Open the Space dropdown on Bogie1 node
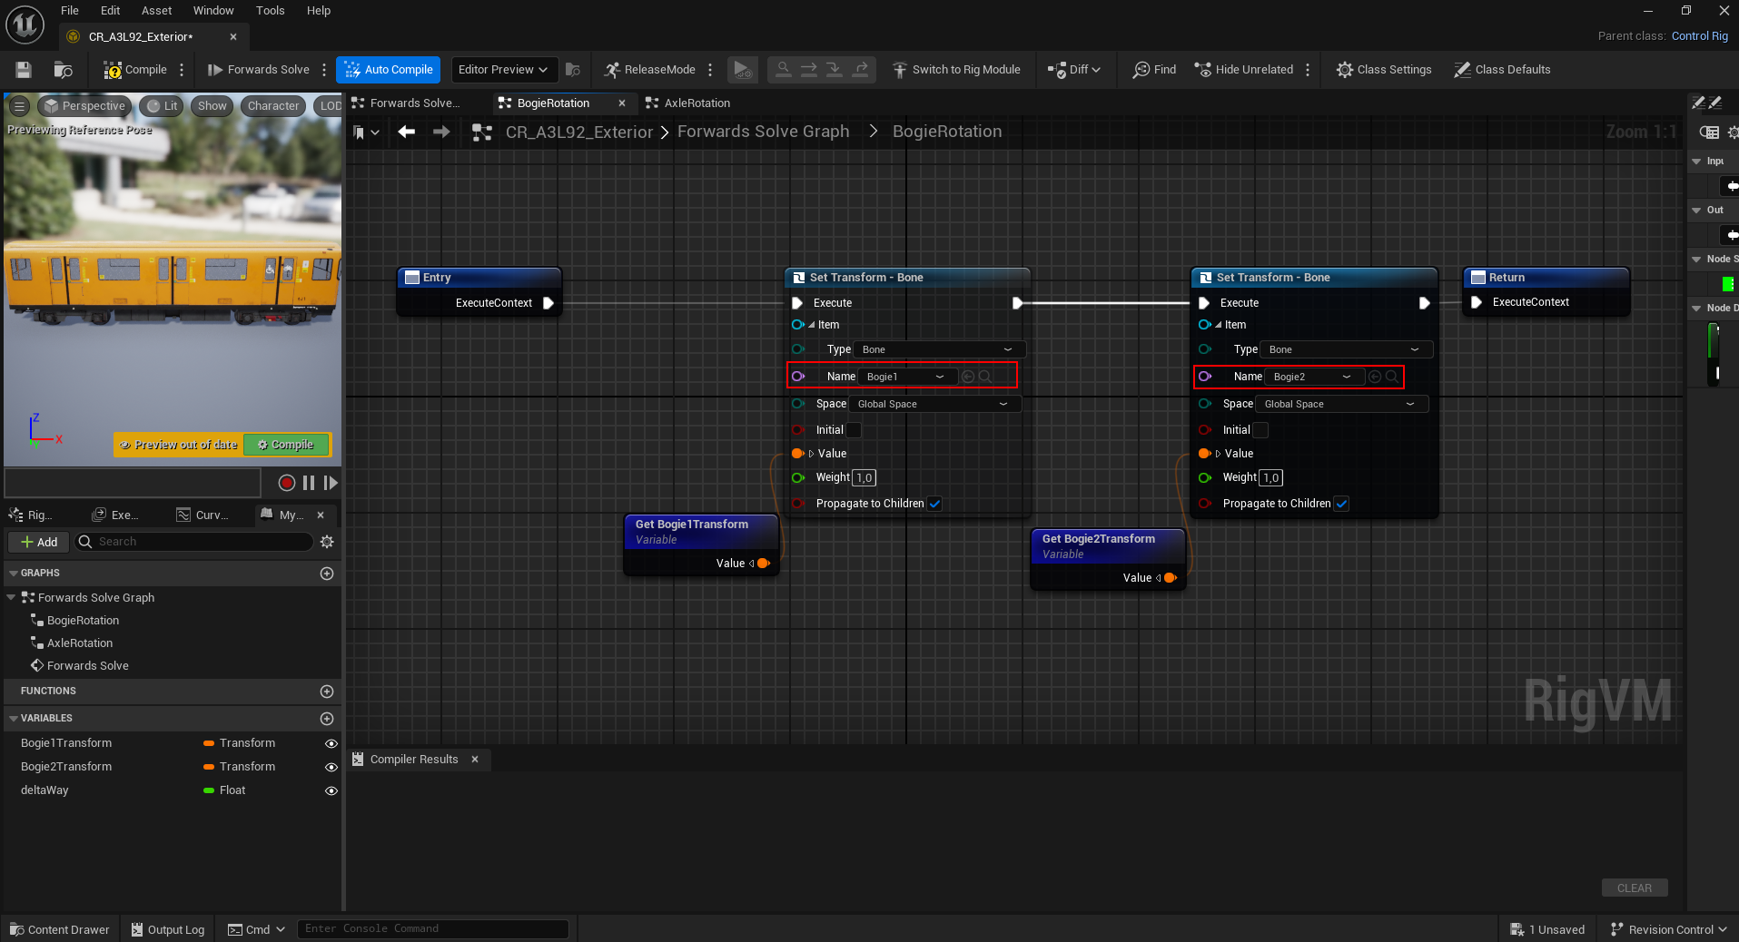The width and height of the screenshot is (1739, 942). pyautogui.click(x=933, y=404)
